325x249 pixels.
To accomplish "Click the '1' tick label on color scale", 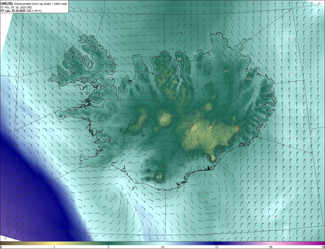I will [54, 247].
